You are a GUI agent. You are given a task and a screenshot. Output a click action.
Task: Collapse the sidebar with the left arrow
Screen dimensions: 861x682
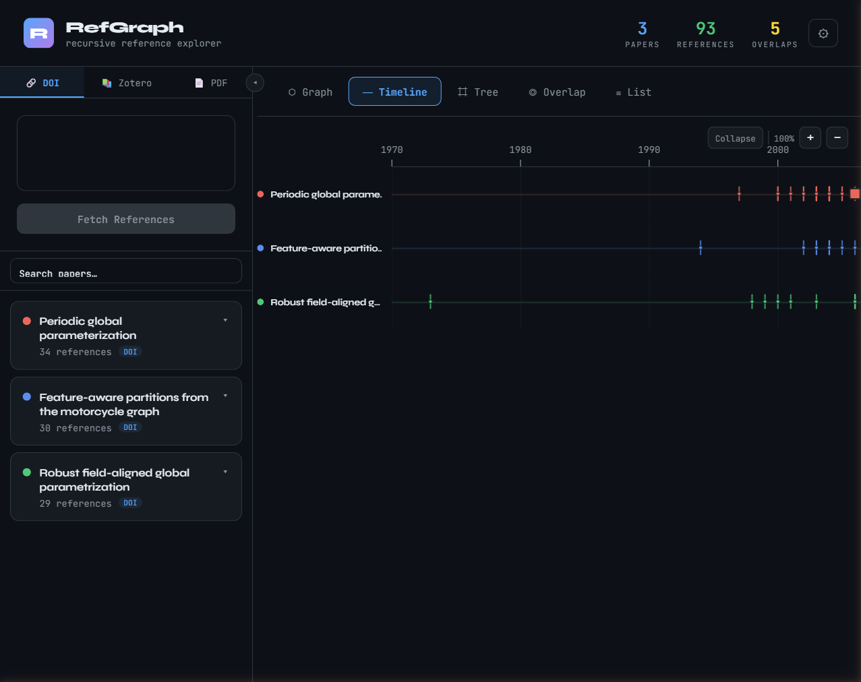[x=254, y=82]
